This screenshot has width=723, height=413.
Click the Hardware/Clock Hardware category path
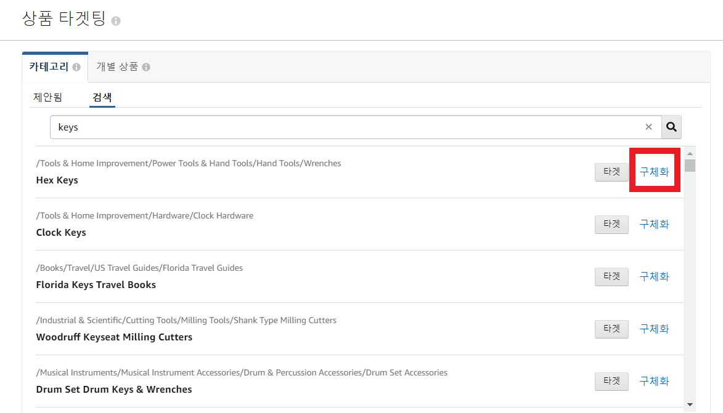145,216
